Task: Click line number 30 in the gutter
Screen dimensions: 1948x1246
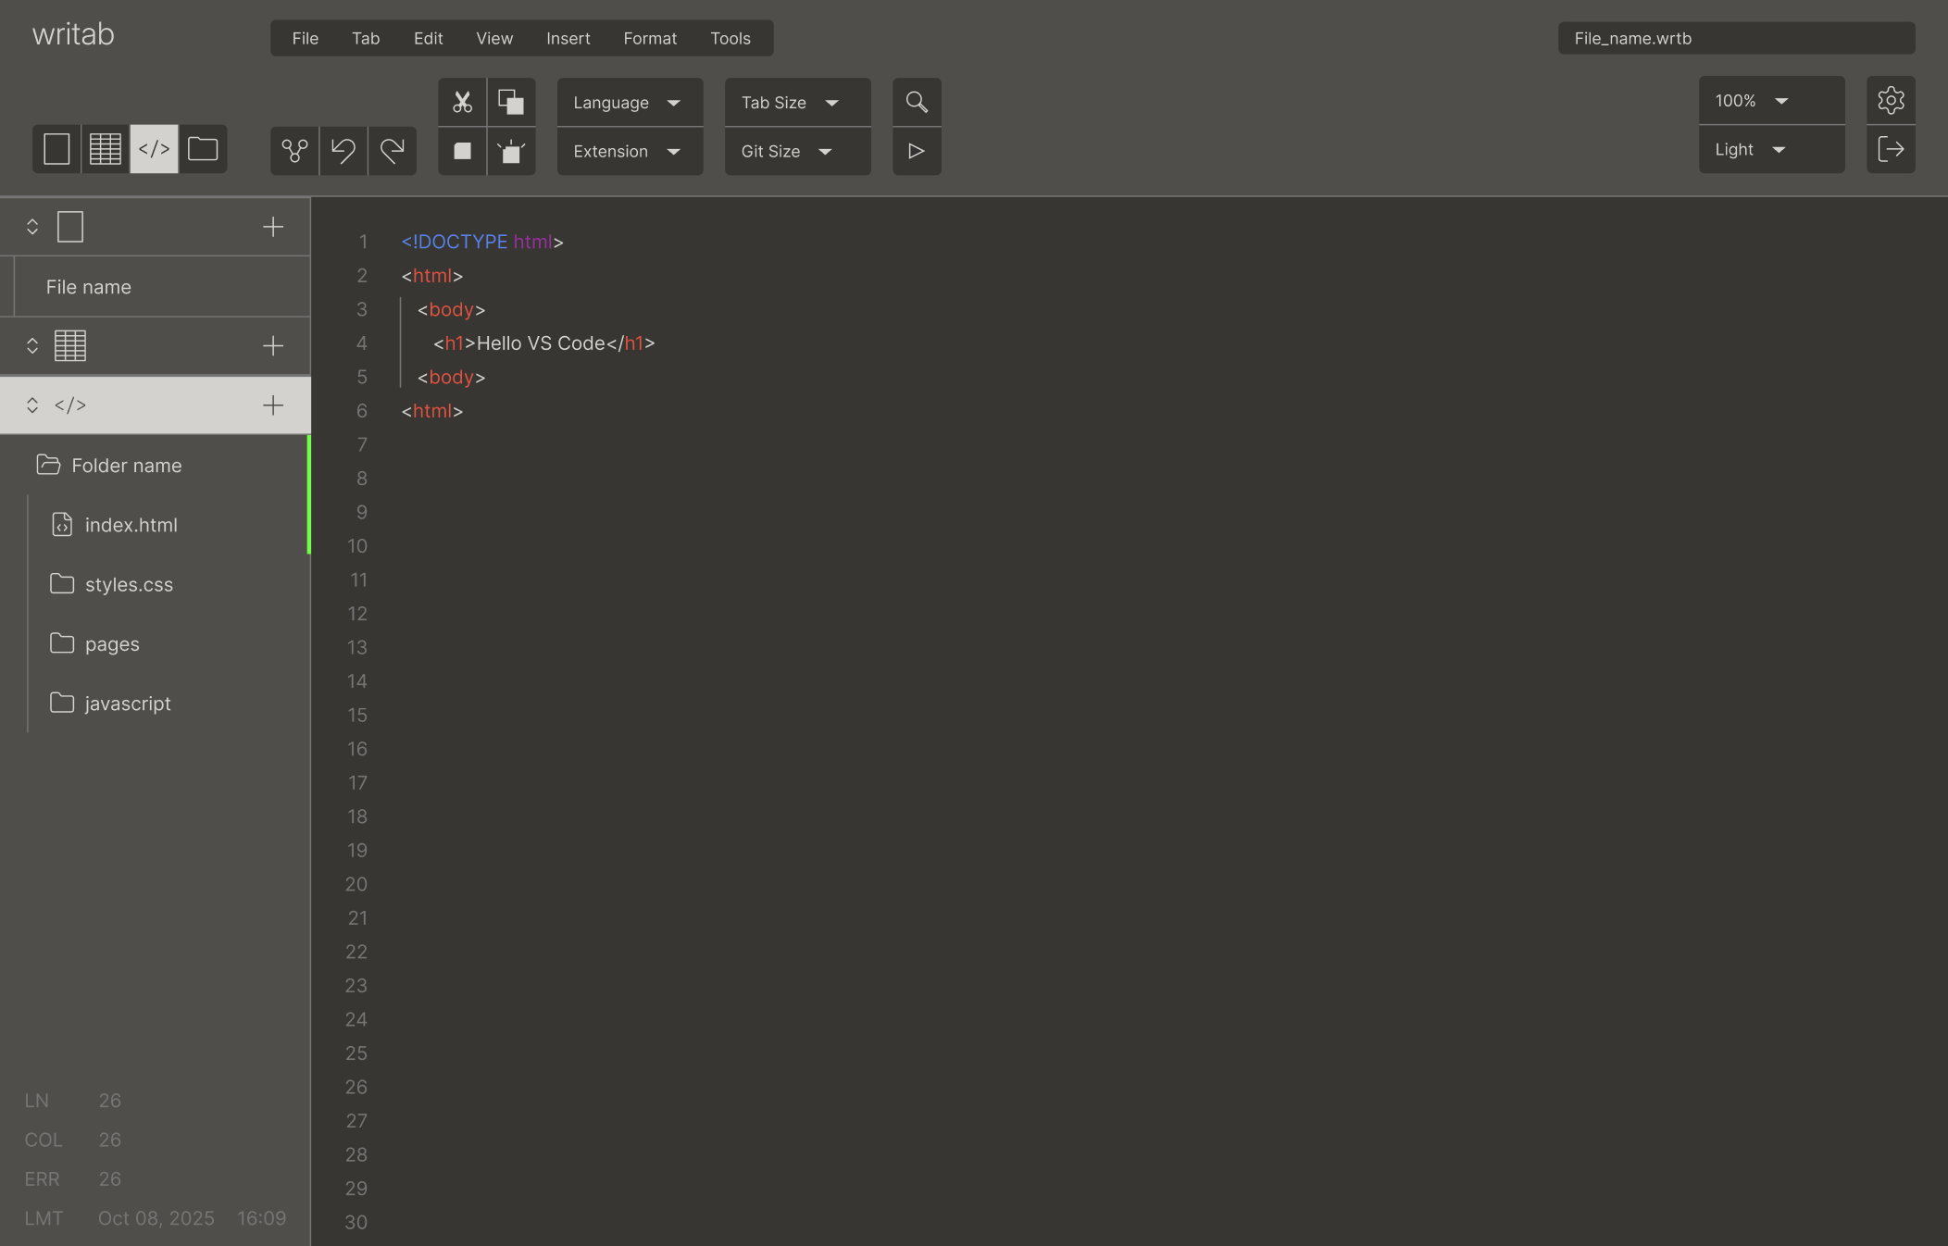Action: (356, 1222)
